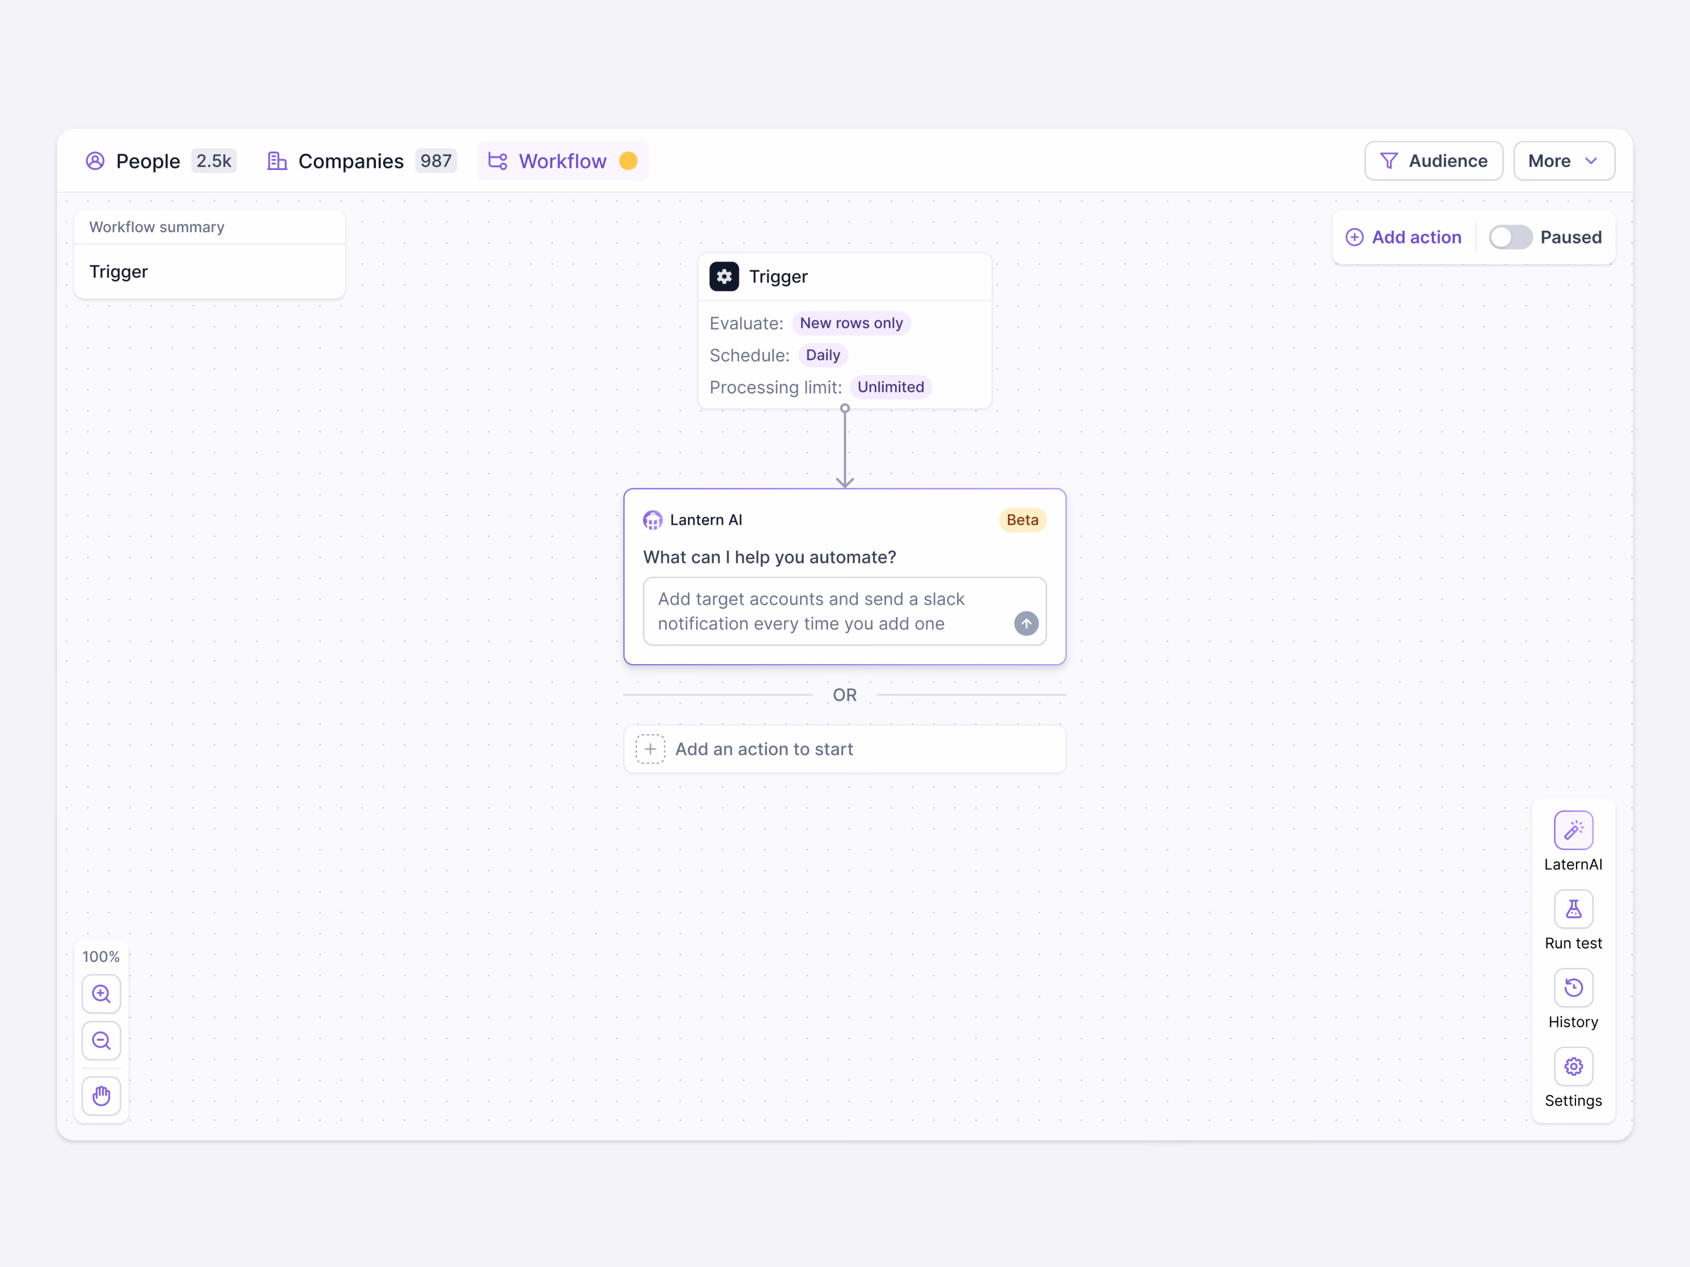This screenshot has height=1267, width=1690.
Task: Click the dashed plus icon
Action: pyautogui.click(x=650, y=749)
